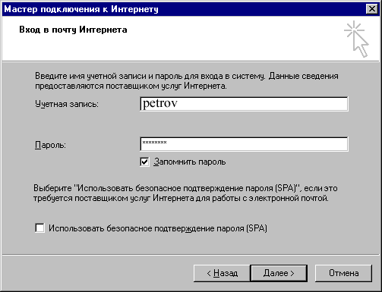Image resolution: width=382 pixels, height=292 pixels.
Task: Focus the Учетная запись input field
Action: click(x=244, y=104)
